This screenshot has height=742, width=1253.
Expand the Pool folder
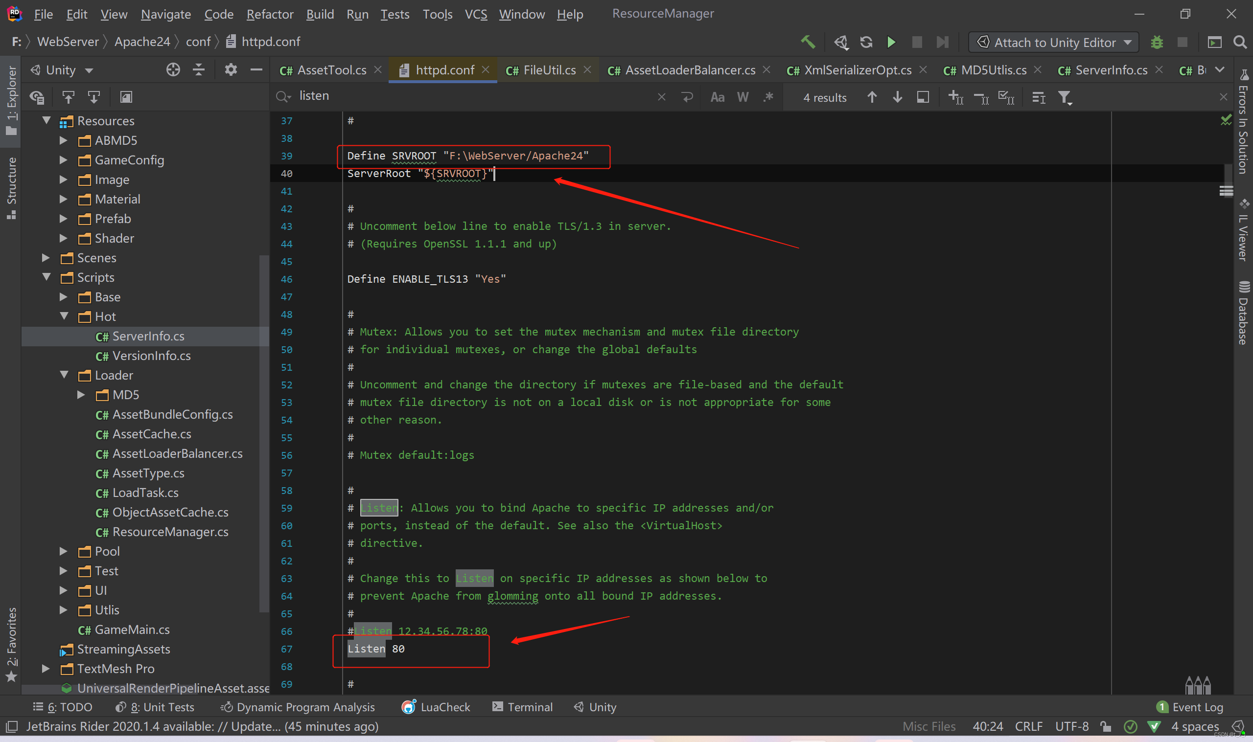[x=64, y=551]
